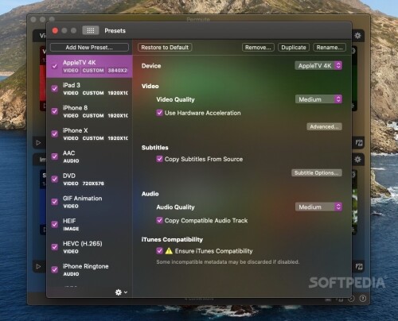This screenshot has height=321, width=398.
Task: Toggle the iPad 3 preset checkbox
Action: coord(55,88)
